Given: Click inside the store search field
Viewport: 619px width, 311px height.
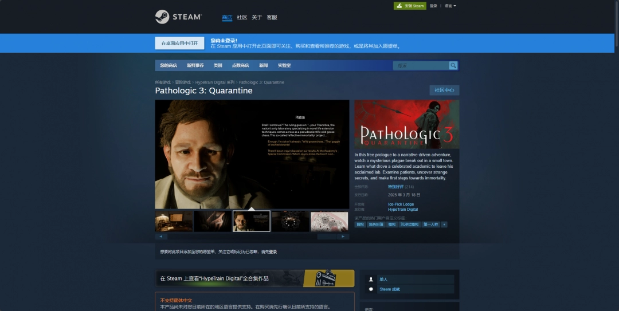Looking at the screenshot, I should pos(421,65).
